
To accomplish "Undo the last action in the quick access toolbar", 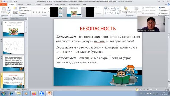I will tap(7, 1).
